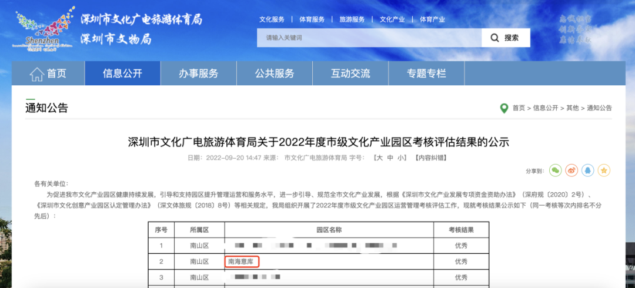Click the 所属区 column header

199,230
